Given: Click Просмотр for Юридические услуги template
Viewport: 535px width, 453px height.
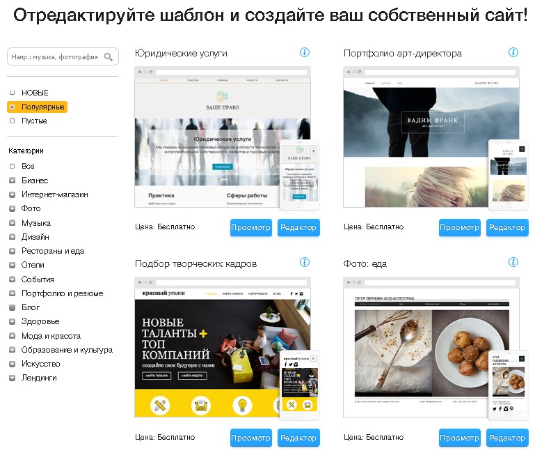Looking at the screenshot, I should point(250,227).
